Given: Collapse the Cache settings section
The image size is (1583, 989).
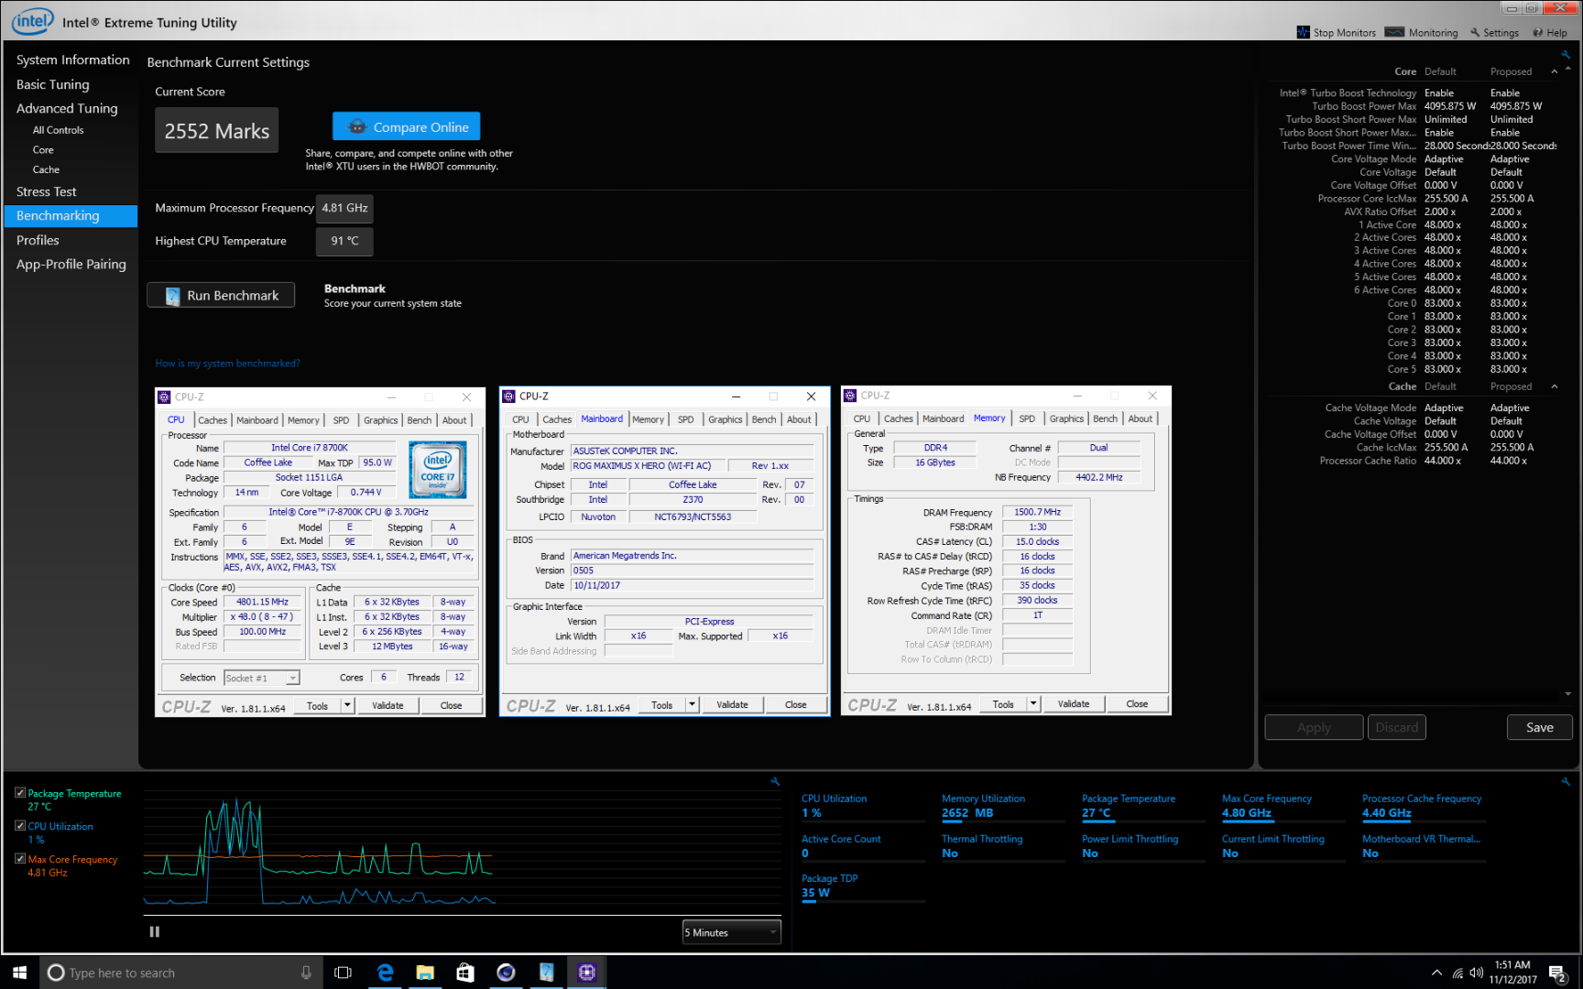Looking at the screenshot, I should [1555, 386].
